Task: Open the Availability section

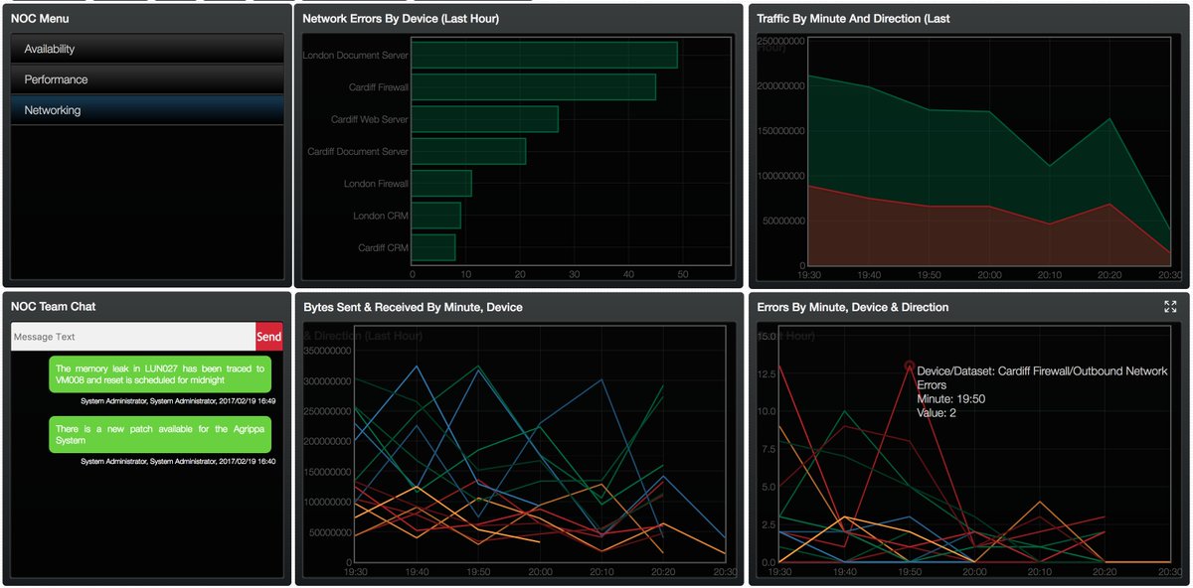Action: [146, 48]
